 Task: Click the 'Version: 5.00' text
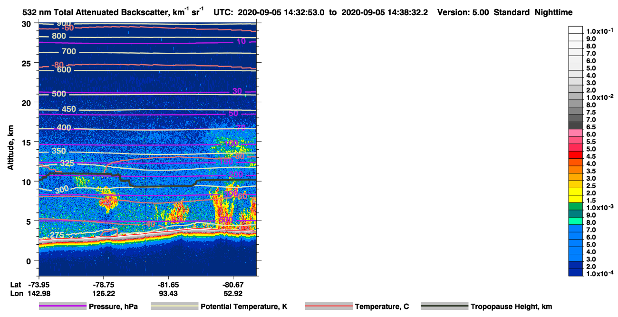point(463,13)
